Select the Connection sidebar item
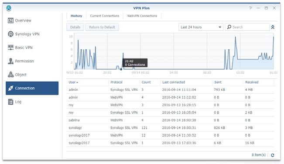Image resolution: width=284 pixels, height=164 pixels. (x=32, y=88)
